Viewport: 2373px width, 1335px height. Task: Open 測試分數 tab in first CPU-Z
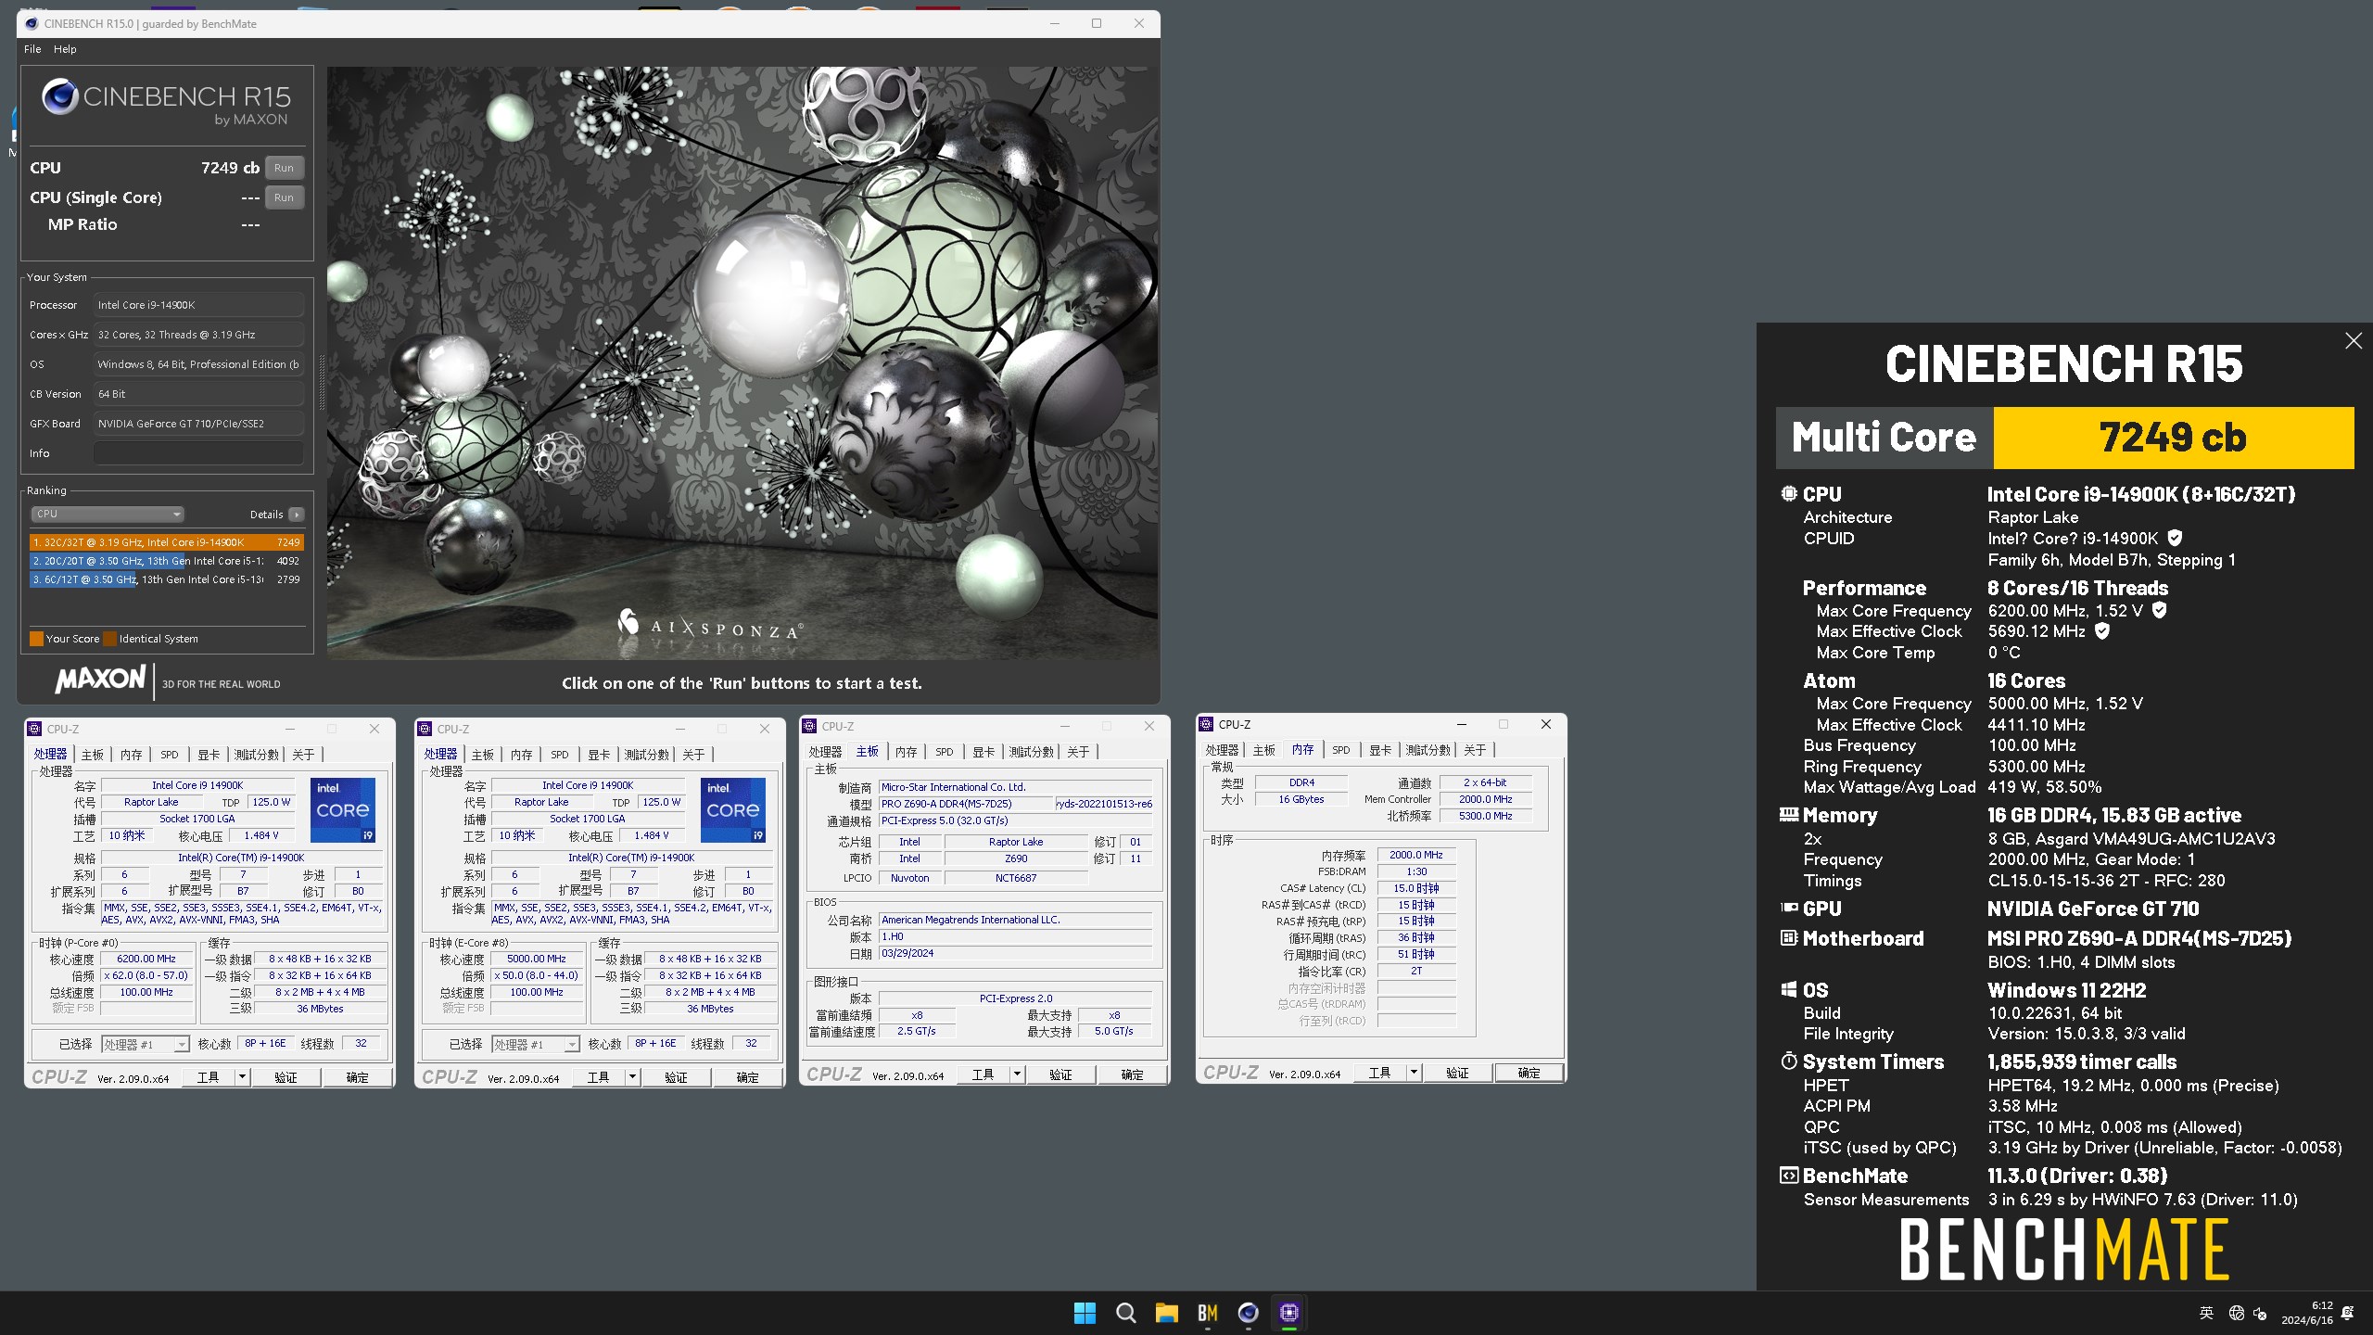click(256, 755)
